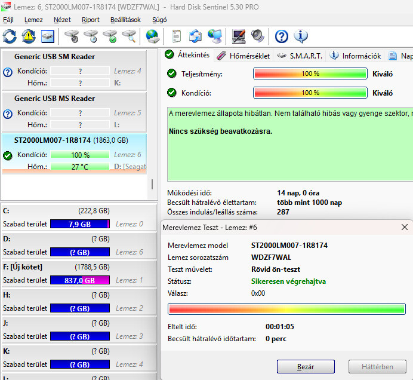This screenshot has width=413, height=380.
Task: Click the report document toolbar icon
Action: pos(176,36)
